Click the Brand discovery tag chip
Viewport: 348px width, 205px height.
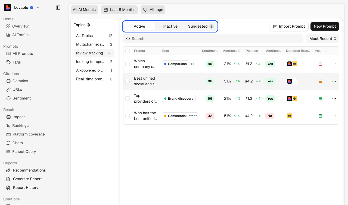pyautogui.click(x=179, y=99)
